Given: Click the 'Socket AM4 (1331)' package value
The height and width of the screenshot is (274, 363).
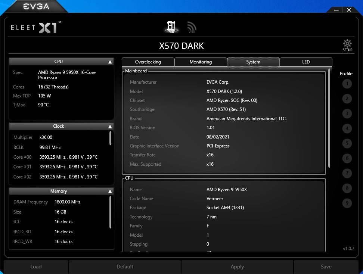Looking at the screenshot, I should [225, 208].
